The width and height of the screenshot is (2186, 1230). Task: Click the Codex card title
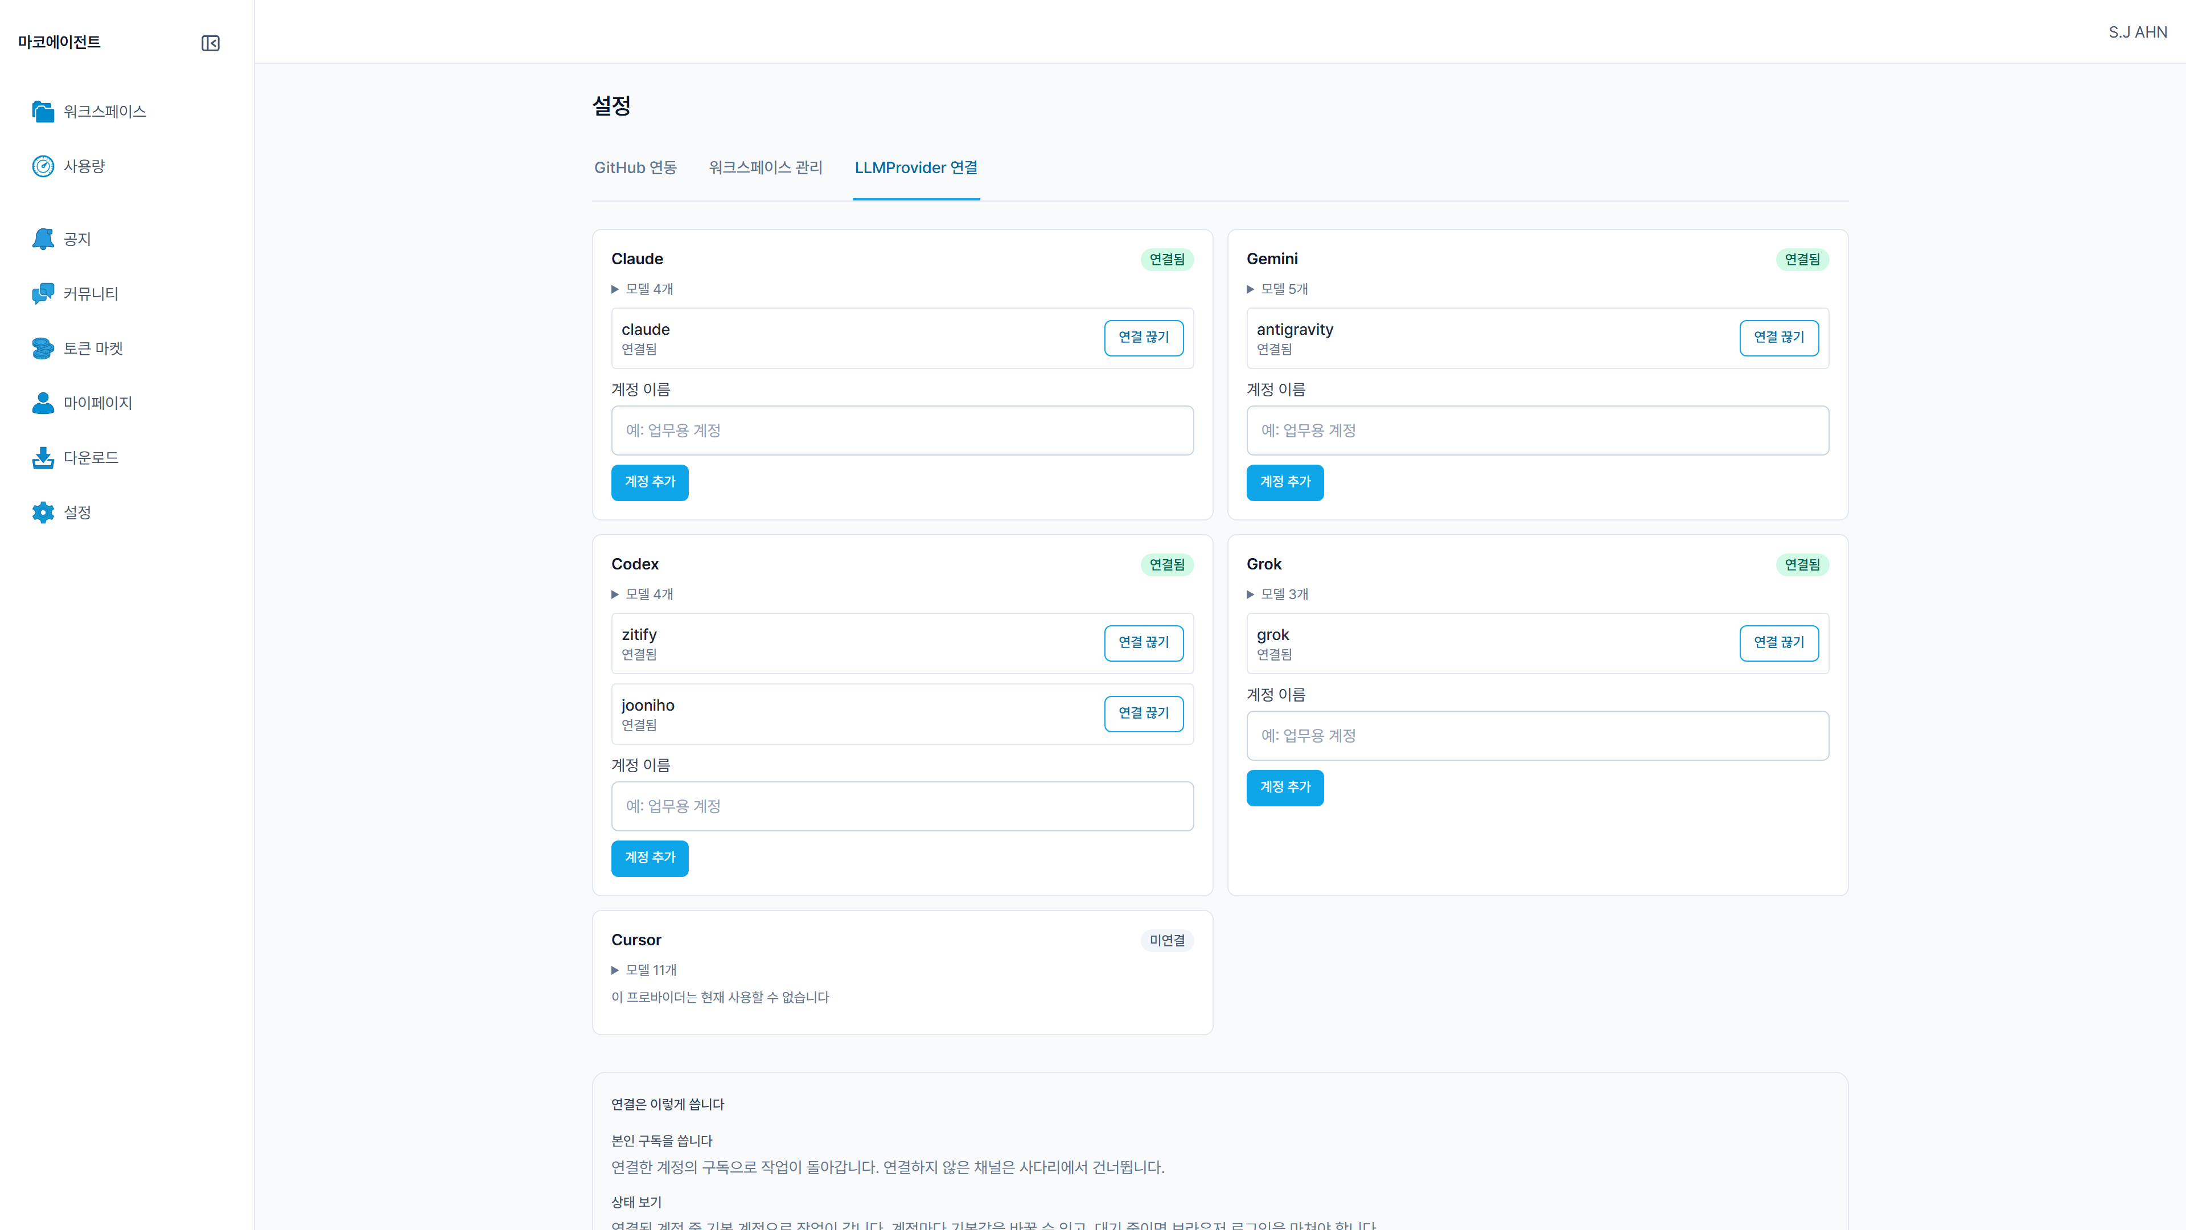635,564
